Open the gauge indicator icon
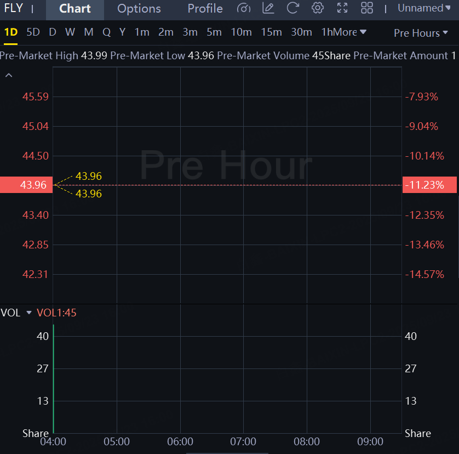The image size is (459, 454). click(x=244, y=8)
